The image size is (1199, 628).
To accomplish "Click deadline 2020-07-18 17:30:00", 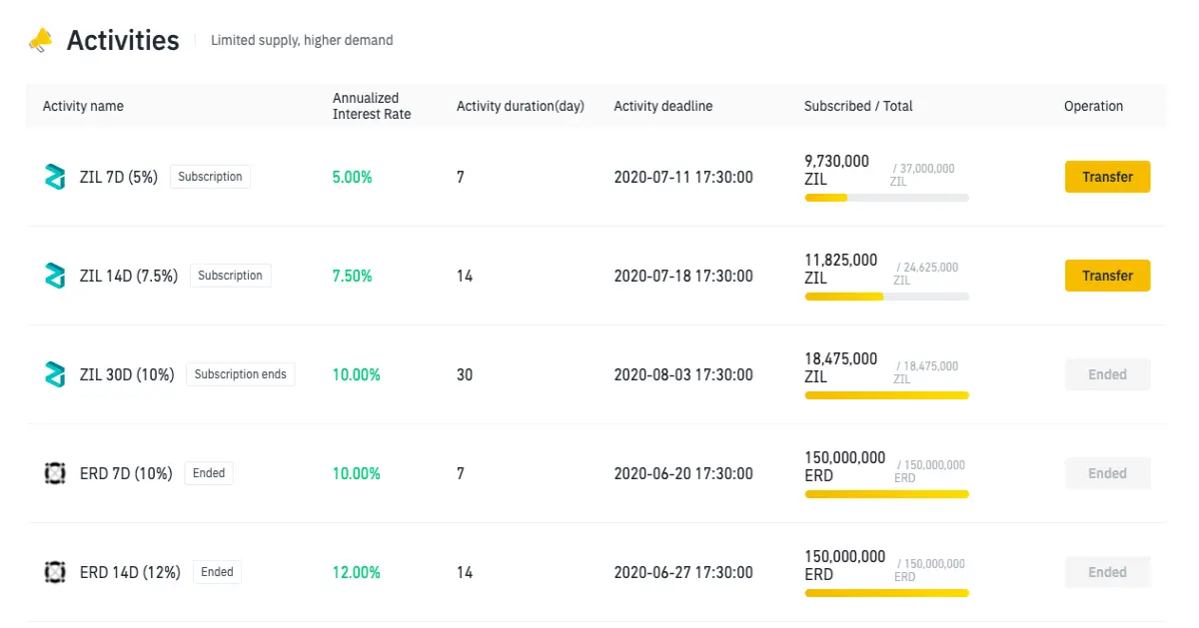I will coord(683,276).
